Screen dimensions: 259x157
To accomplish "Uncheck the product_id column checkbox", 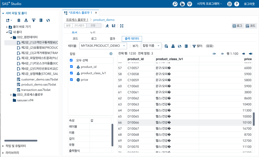I will click(x=71, y=66).
